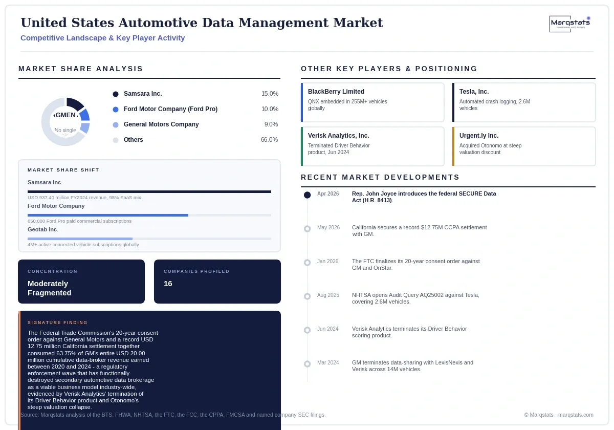Click the $12.75M CCPA settlement entry
614x430 pixels.
420,231
